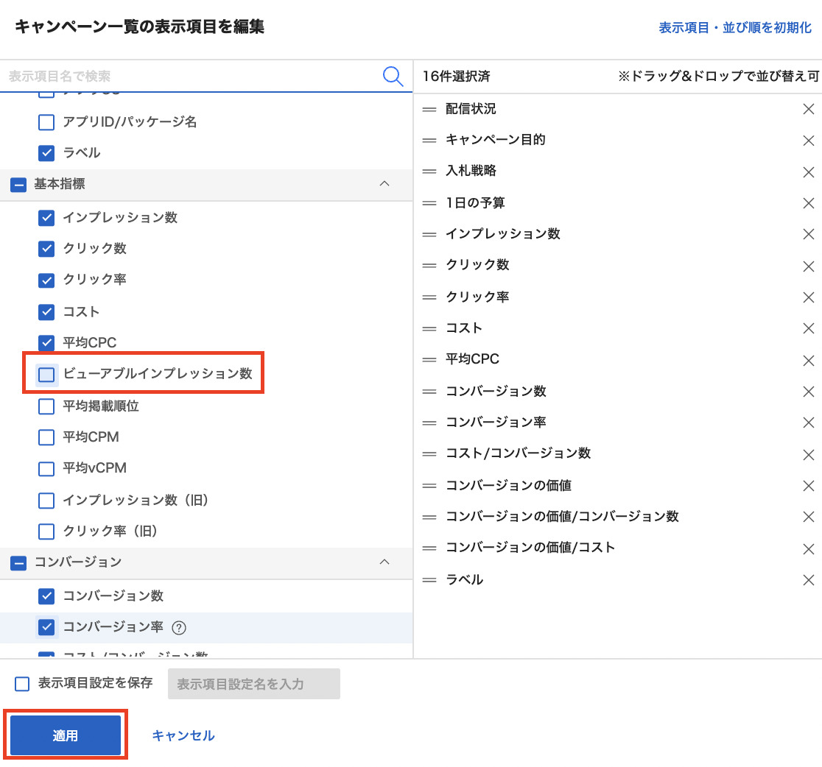This screenshot has width=822, height=767.
Task: Click drag handle for クリック数 row
Action: pyautogui.click(x=429, y=266)
